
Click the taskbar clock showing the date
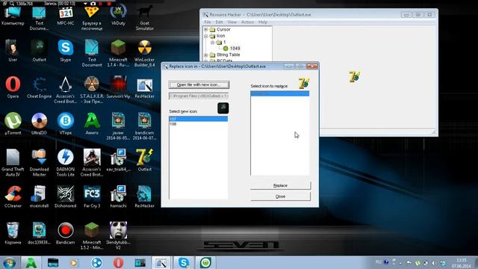coord(461,263)
